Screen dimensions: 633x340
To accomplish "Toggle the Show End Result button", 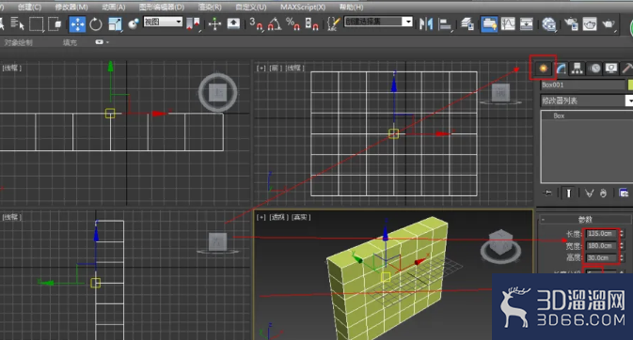I will [568, 193].
